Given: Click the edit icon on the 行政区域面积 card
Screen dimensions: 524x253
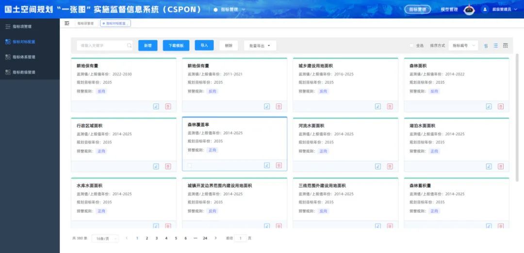Looking at the screenshot, I should (x=156, y=166).
